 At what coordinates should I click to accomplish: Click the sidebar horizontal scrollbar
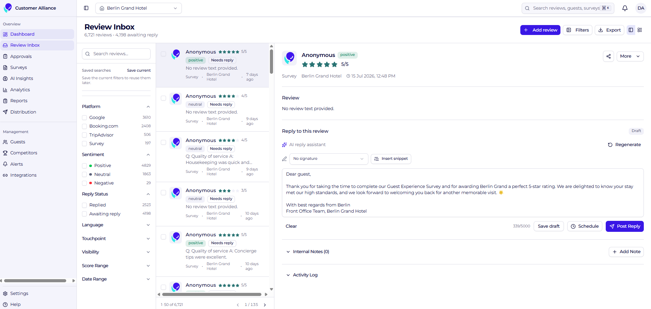pos(35,281)
